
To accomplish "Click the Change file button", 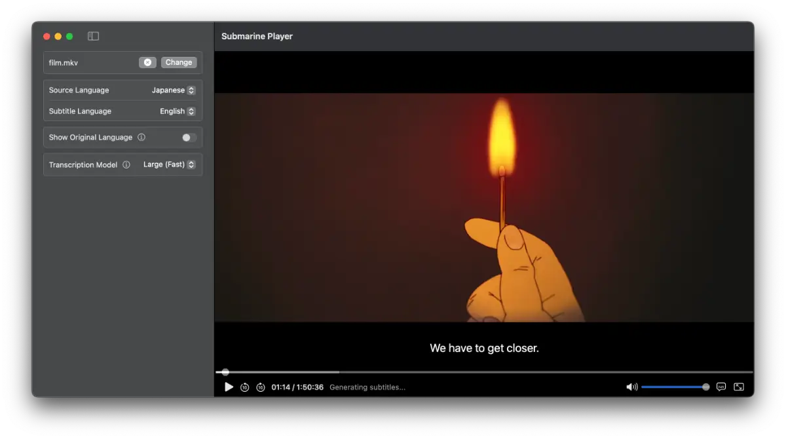I will (x=179, y=62).
